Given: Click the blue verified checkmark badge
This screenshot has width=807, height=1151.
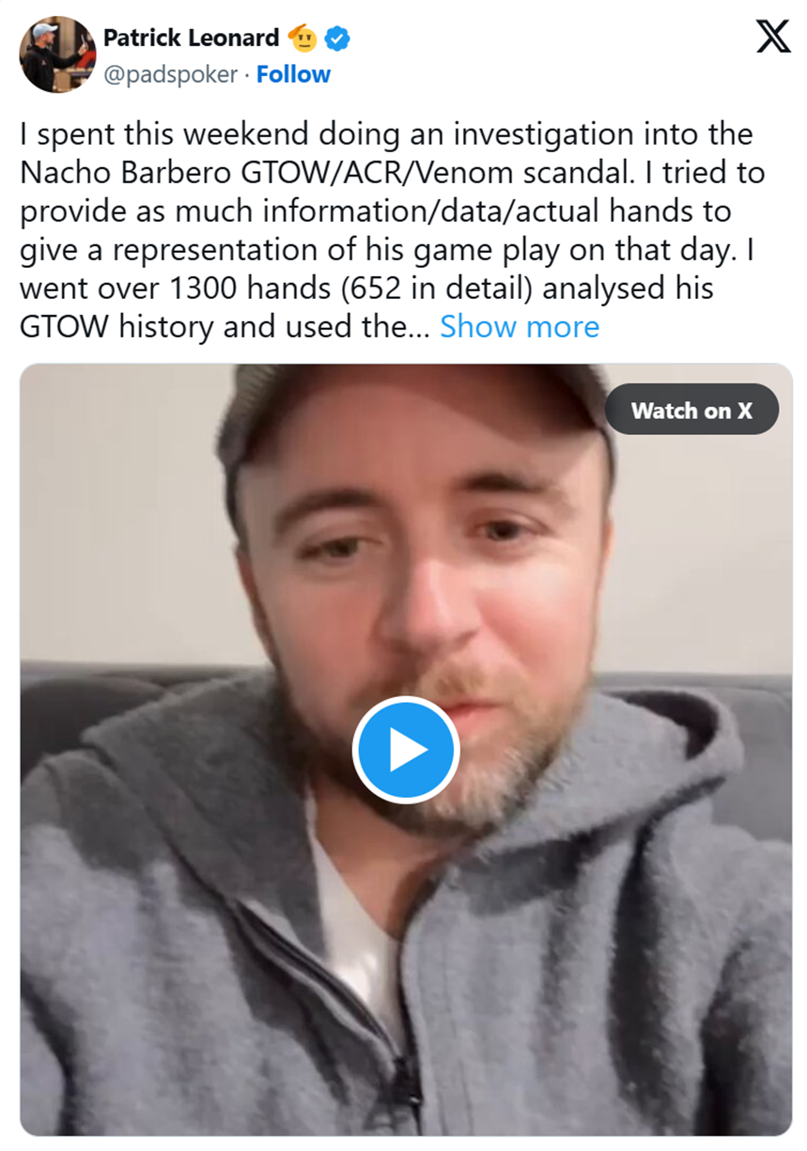Looking at the screenshot, I should (x=337, y=39).
